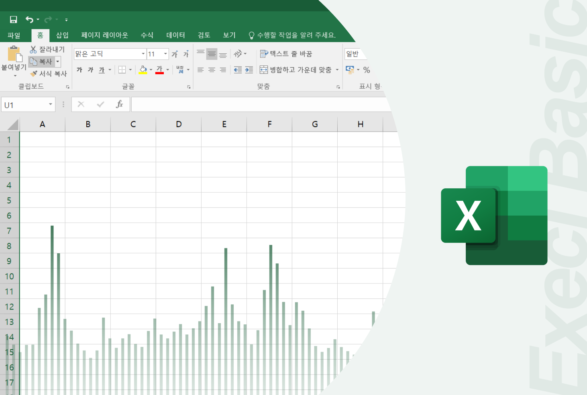This screenshot has height=395, width=587.
Task: Click the Cut (잘라내기) scissors icon
Action: click(33, 49)
